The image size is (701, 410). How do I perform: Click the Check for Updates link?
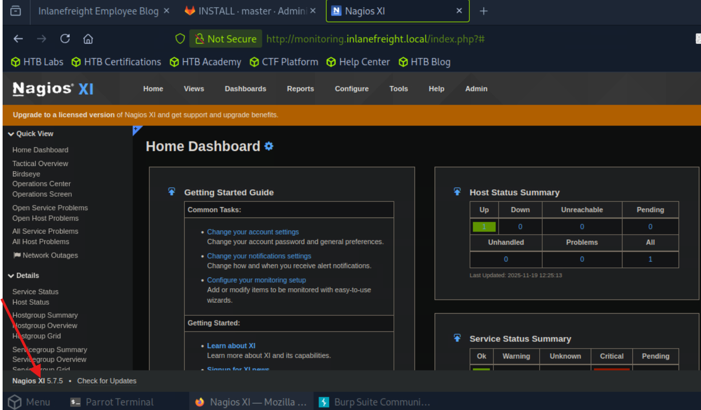107,381
